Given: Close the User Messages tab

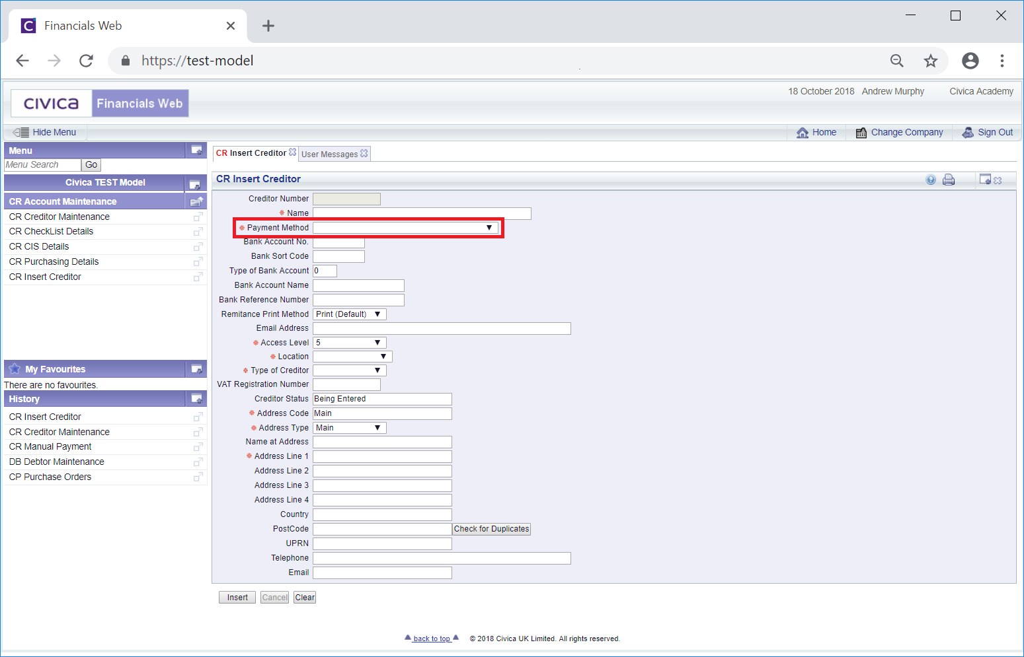Looking at the screenshot, I should tap(364, 153).
